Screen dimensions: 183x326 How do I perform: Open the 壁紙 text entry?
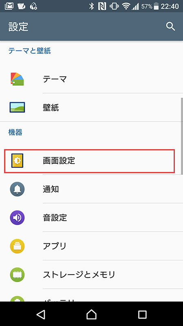pyautogui.click(x=51, y=108)
